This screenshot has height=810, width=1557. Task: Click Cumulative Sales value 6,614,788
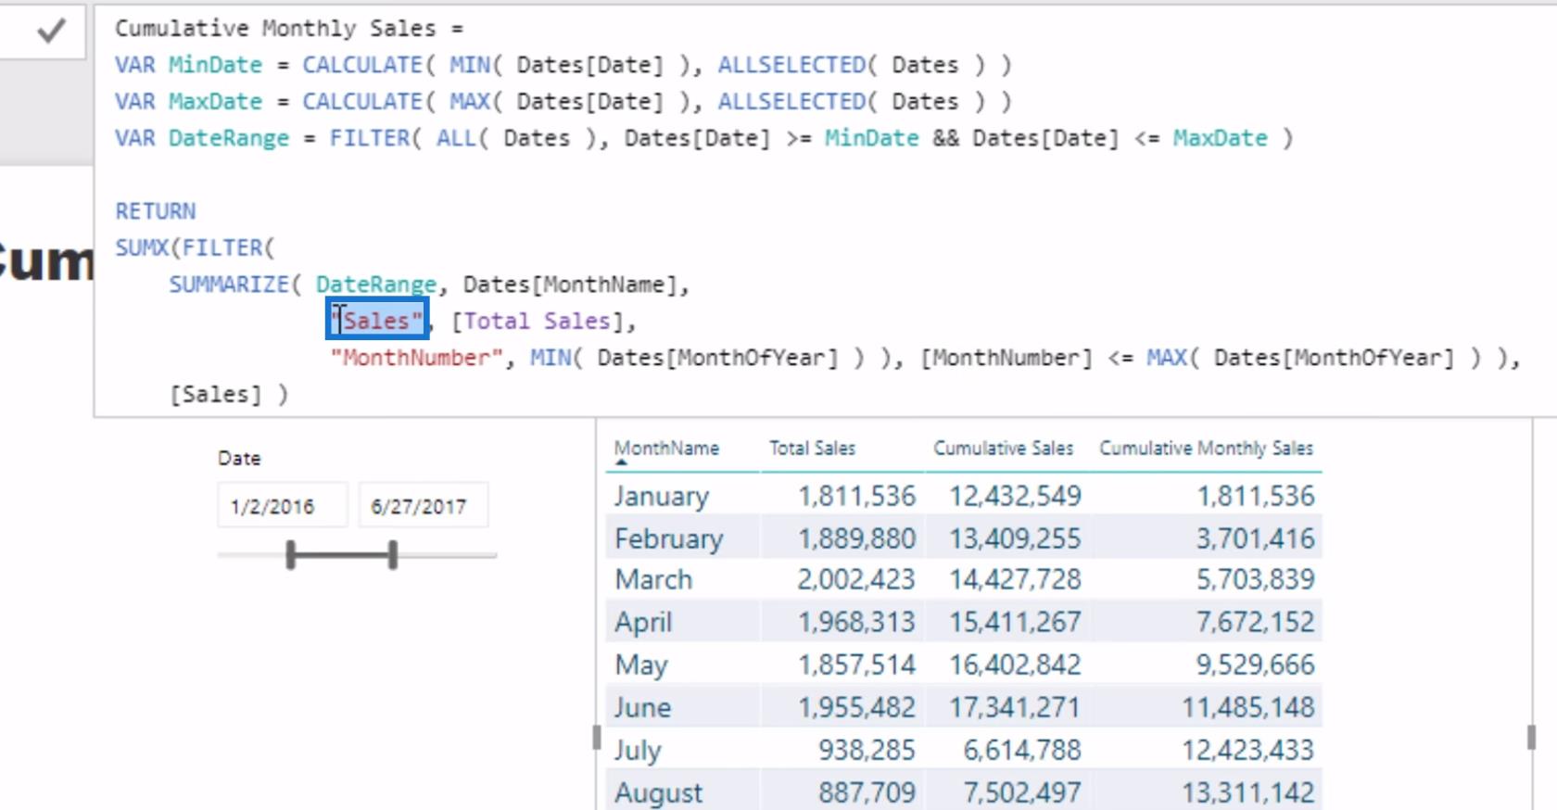click(1022, 751)
